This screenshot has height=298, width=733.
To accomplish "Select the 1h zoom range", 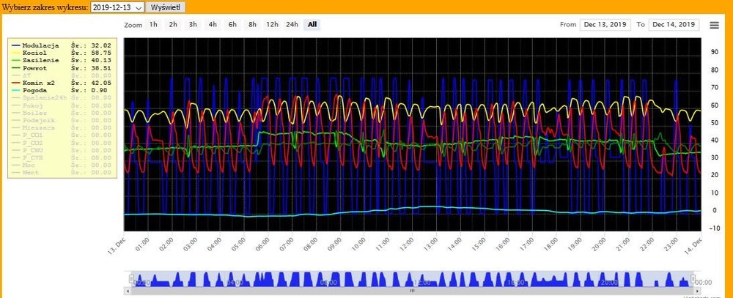I will coord(153,25).
